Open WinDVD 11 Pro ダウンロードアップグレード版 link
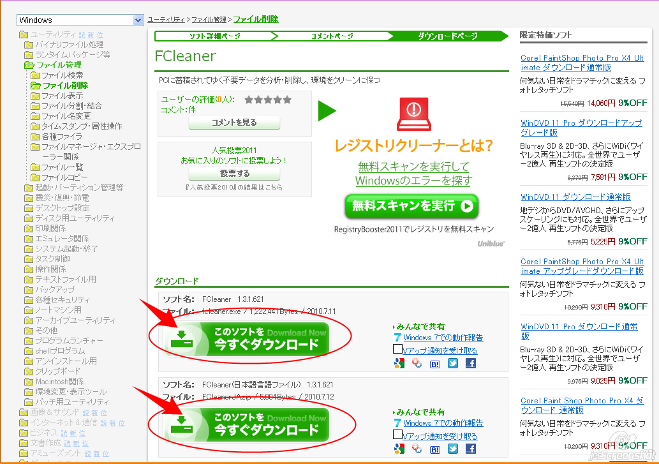 pos(581,128)
